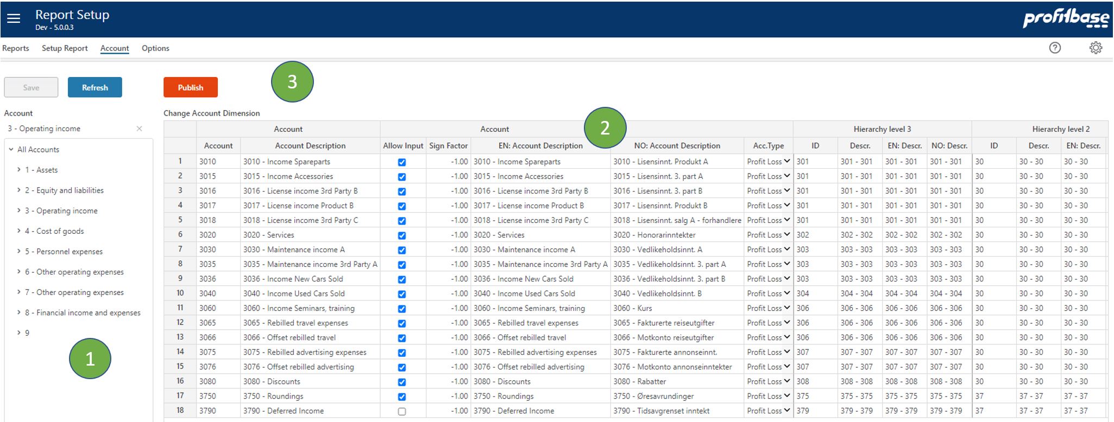The width and height of the screenshot is (1114, 422).
Task: Select the Account tab
Action: (x=115, y=48)
